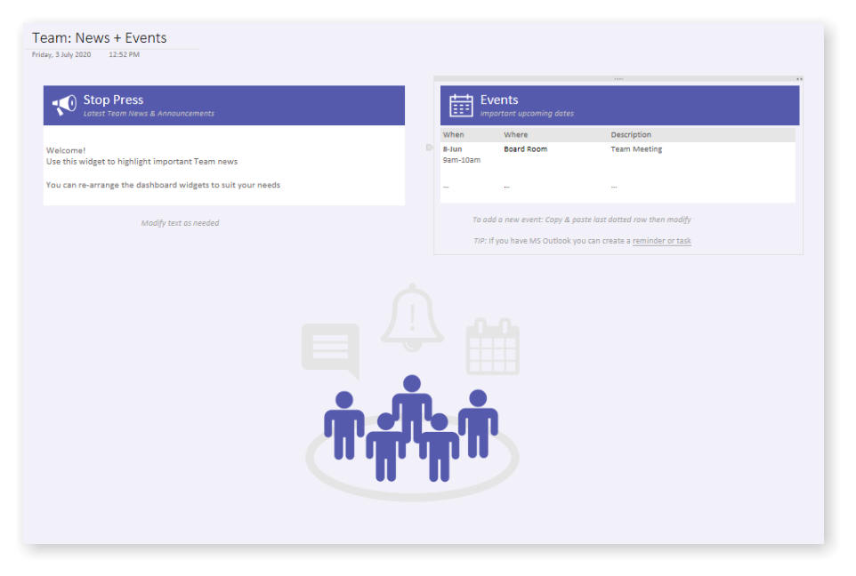
Task: Click the 'Welcome!' text line
Action: pyautogui.click(x=66, y=150)
